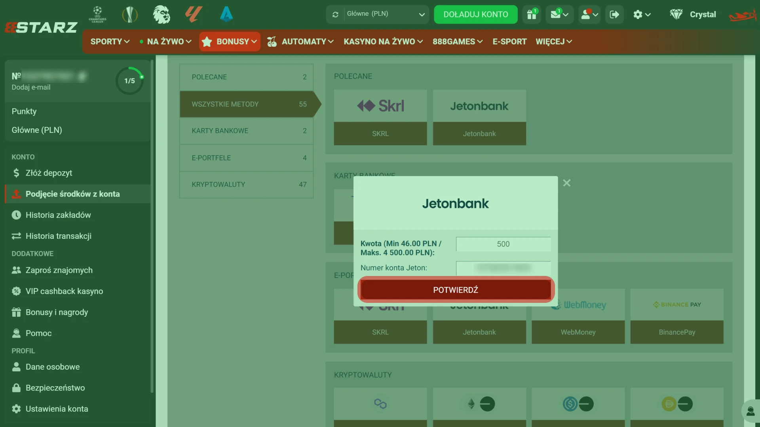The width and height of the screenshot is (760, 427).
Task: Open the user profile icon menu
Action: [585, 15]
